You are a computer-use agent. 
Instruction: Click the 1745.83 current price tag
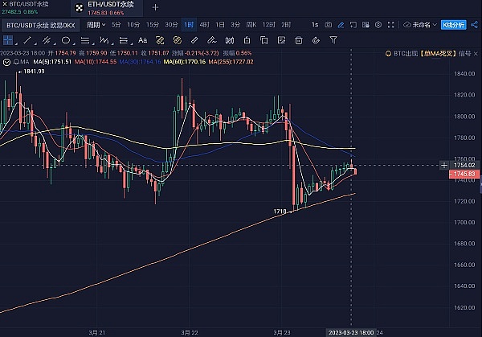463,174
